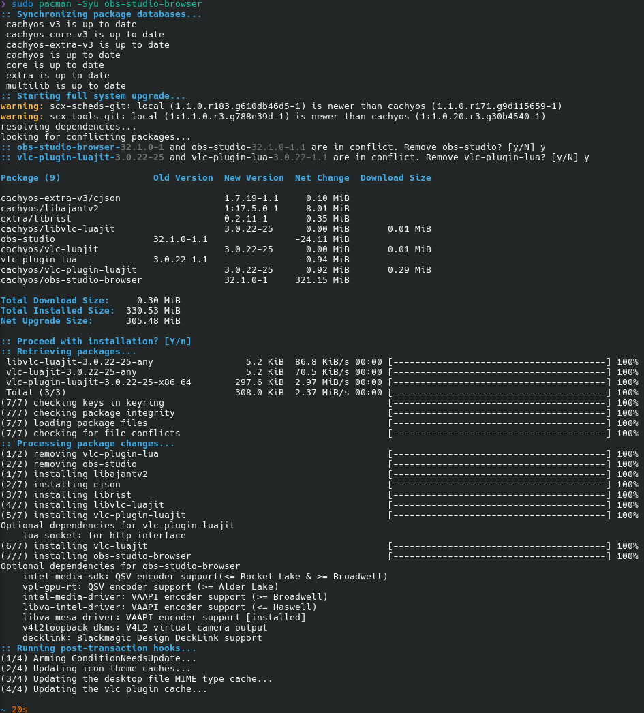Click 'core is up to date' line
The image size is (644, 713).
click(x=55, y=65)
